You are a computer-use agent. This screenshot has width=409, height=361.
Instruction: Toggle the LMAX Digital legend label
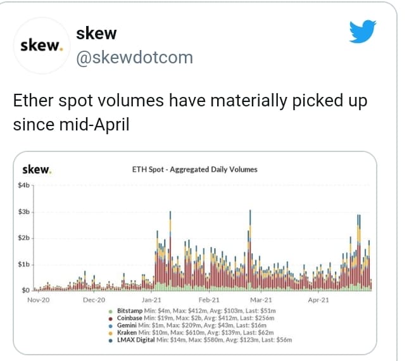[x=136, y=340]
